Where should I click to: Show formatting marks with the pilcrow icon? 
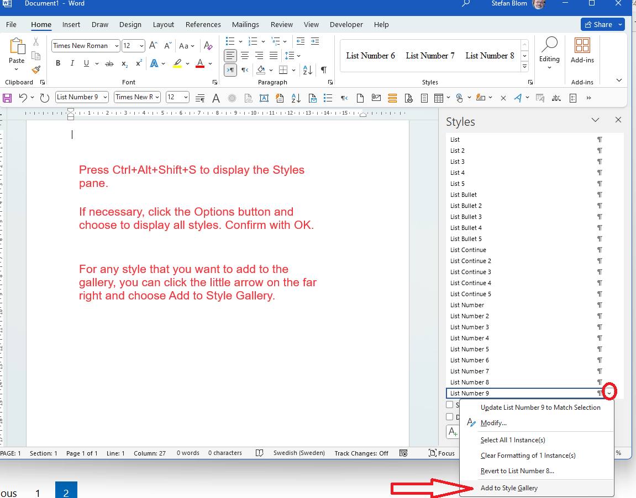pos(324,70)
